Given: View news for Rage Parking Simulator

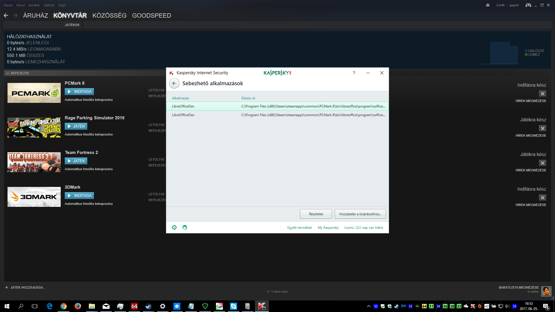Looking at the screenshot, I should coord(531,135).
